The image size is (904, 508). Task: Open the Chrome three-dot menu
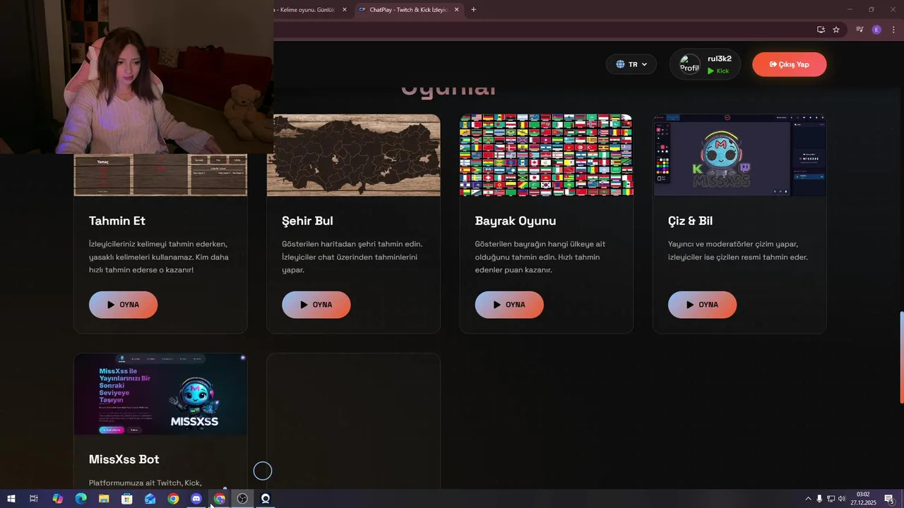pos(893,30)
